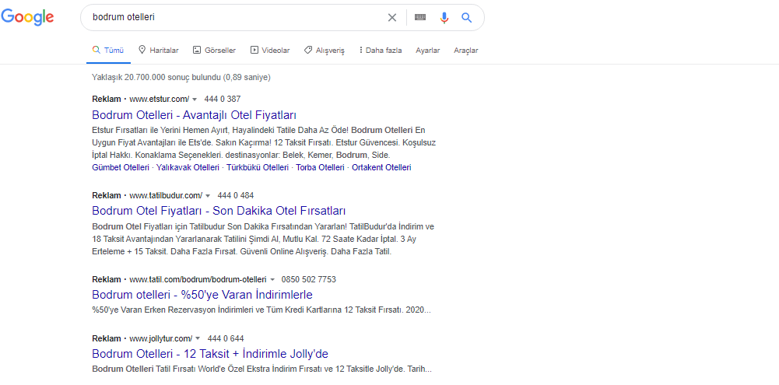Expand dropdown arrow next to etstur.com
This screenshot has width=779, height=385.
[195, 99]
